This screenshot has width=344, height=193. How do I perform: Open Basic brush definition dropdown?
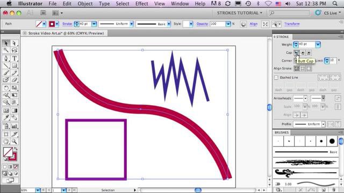click(168, 24)
